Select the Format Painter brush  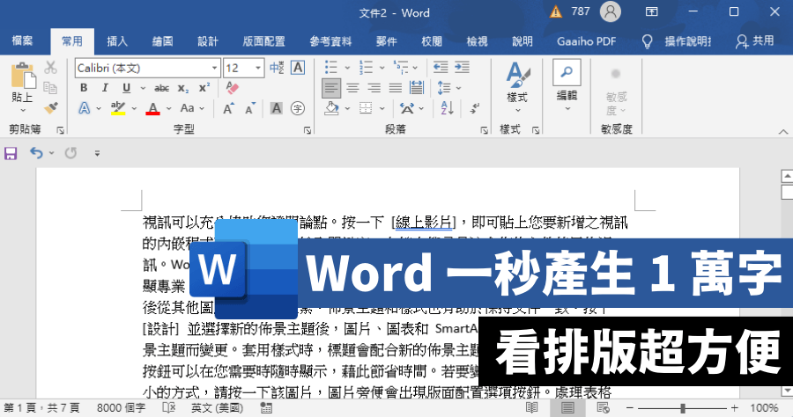50,107
